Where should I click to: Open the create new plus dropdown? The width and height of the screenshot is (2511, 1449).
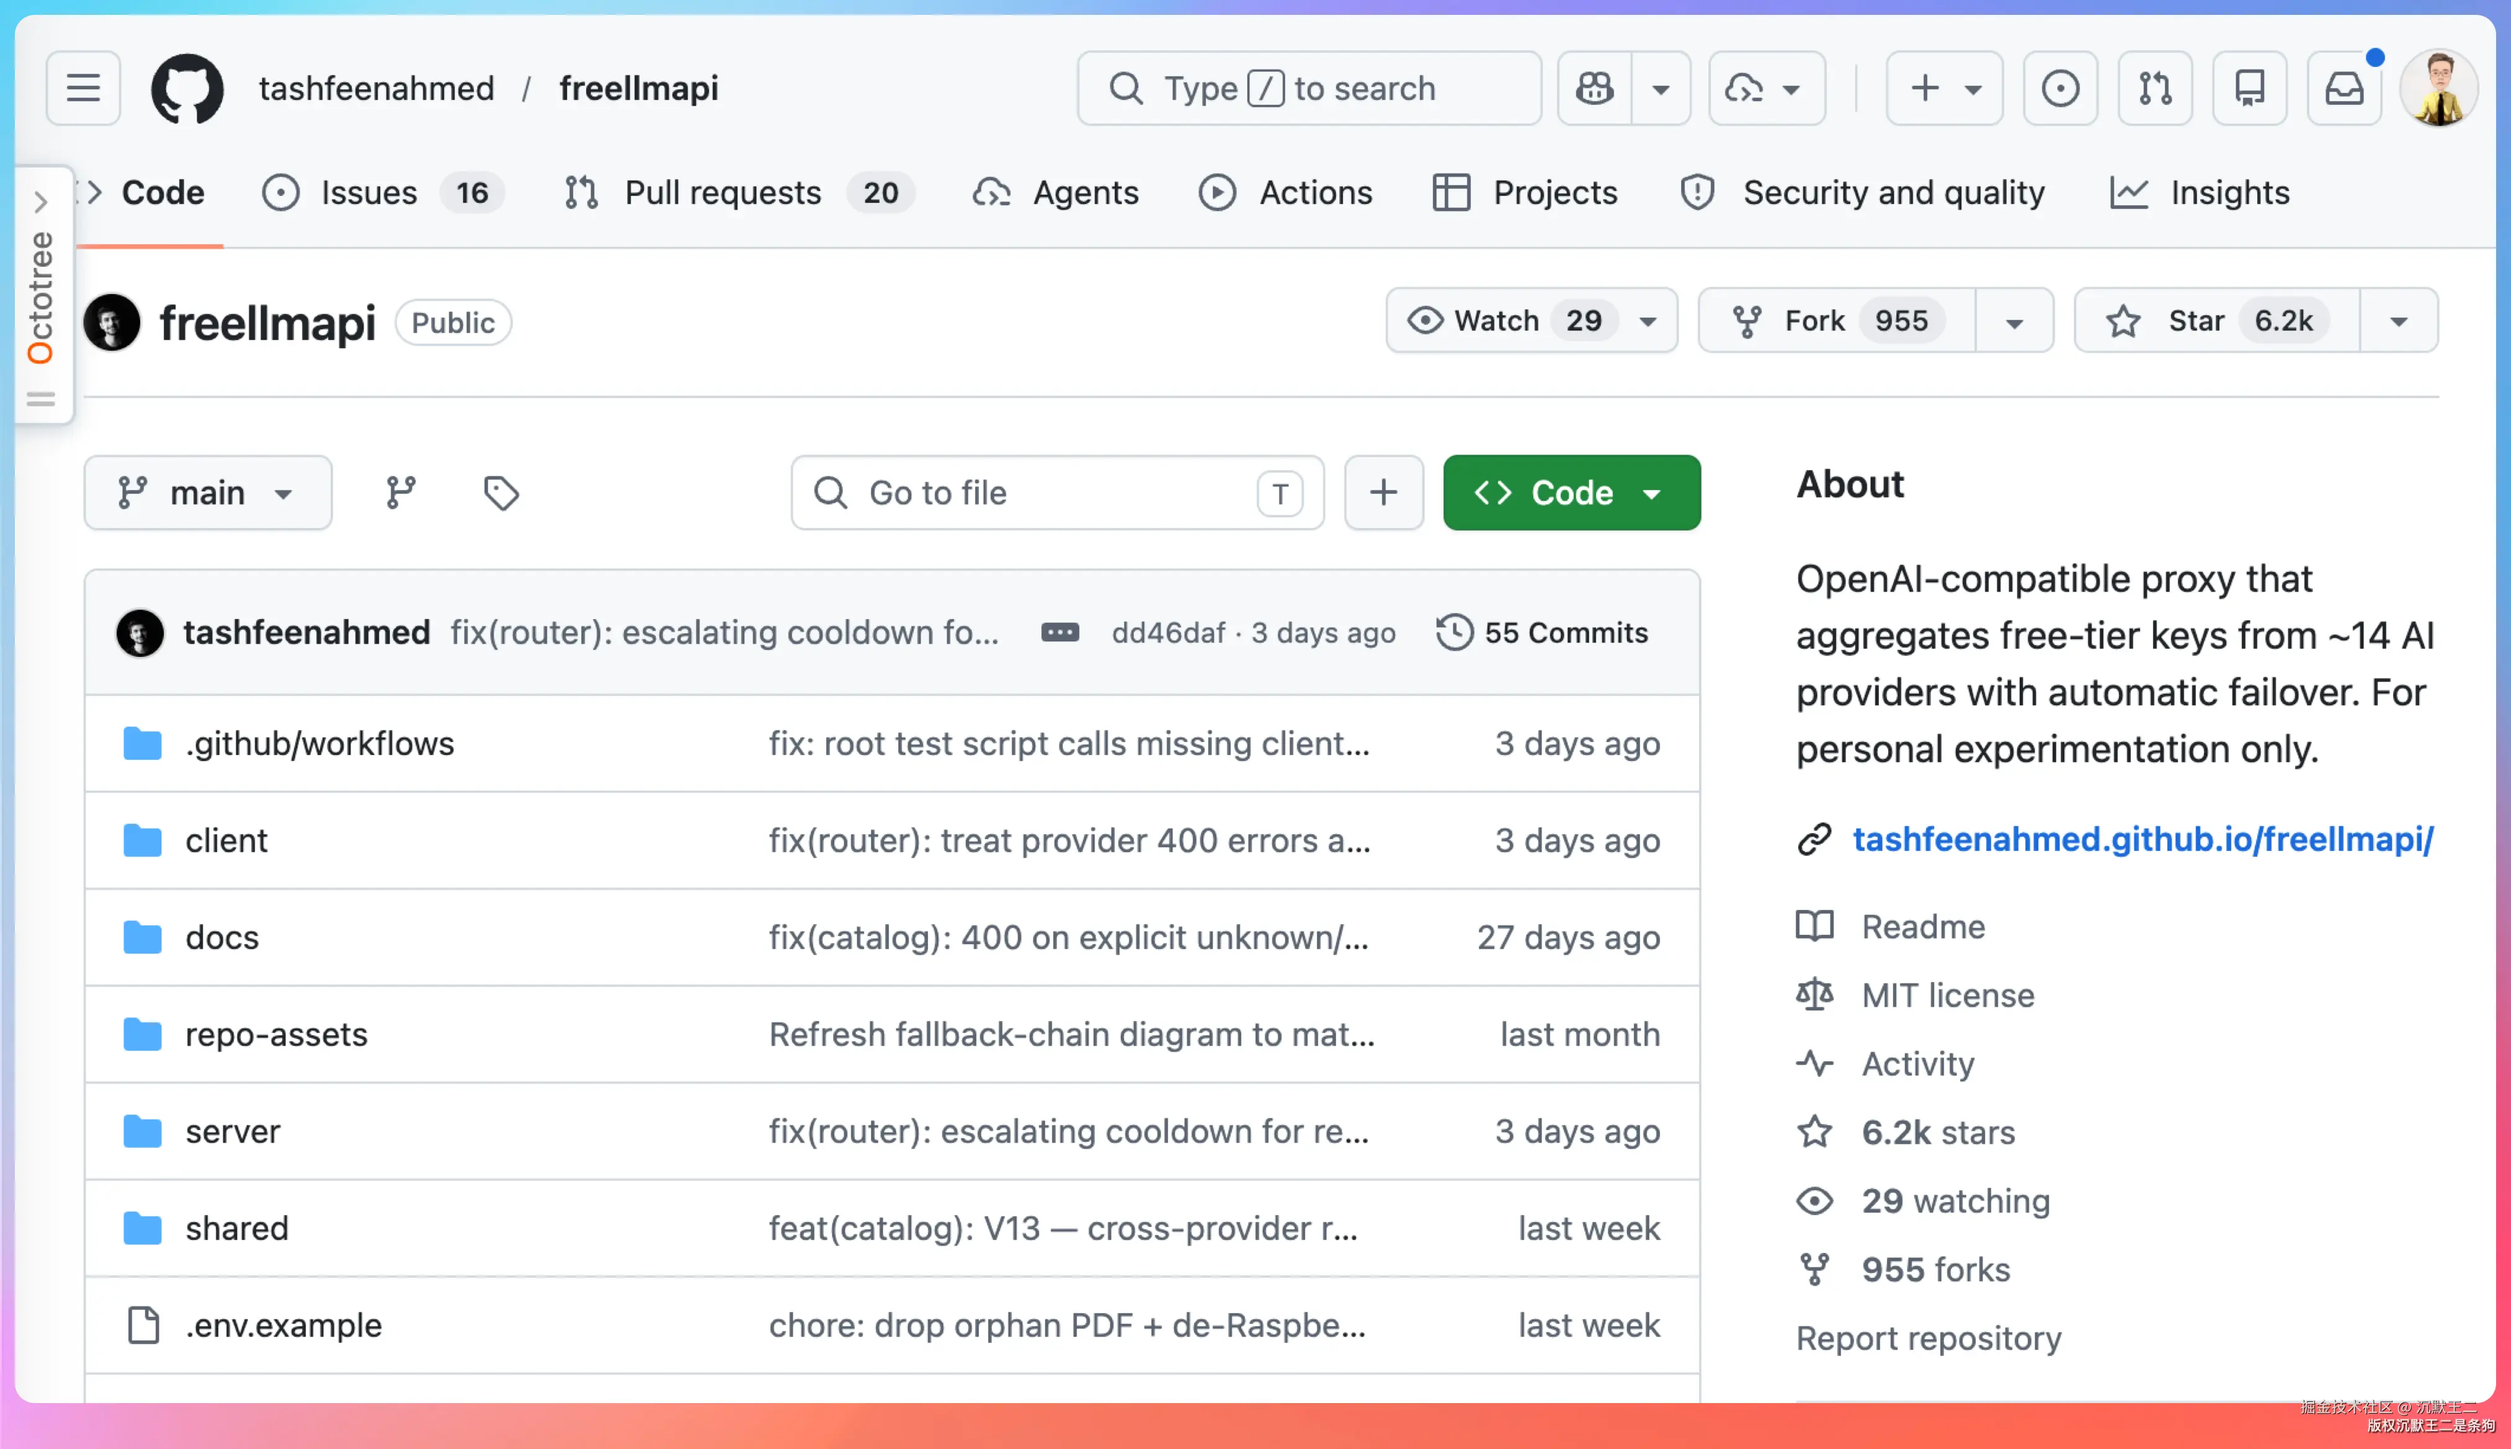tap(1943, 89)
